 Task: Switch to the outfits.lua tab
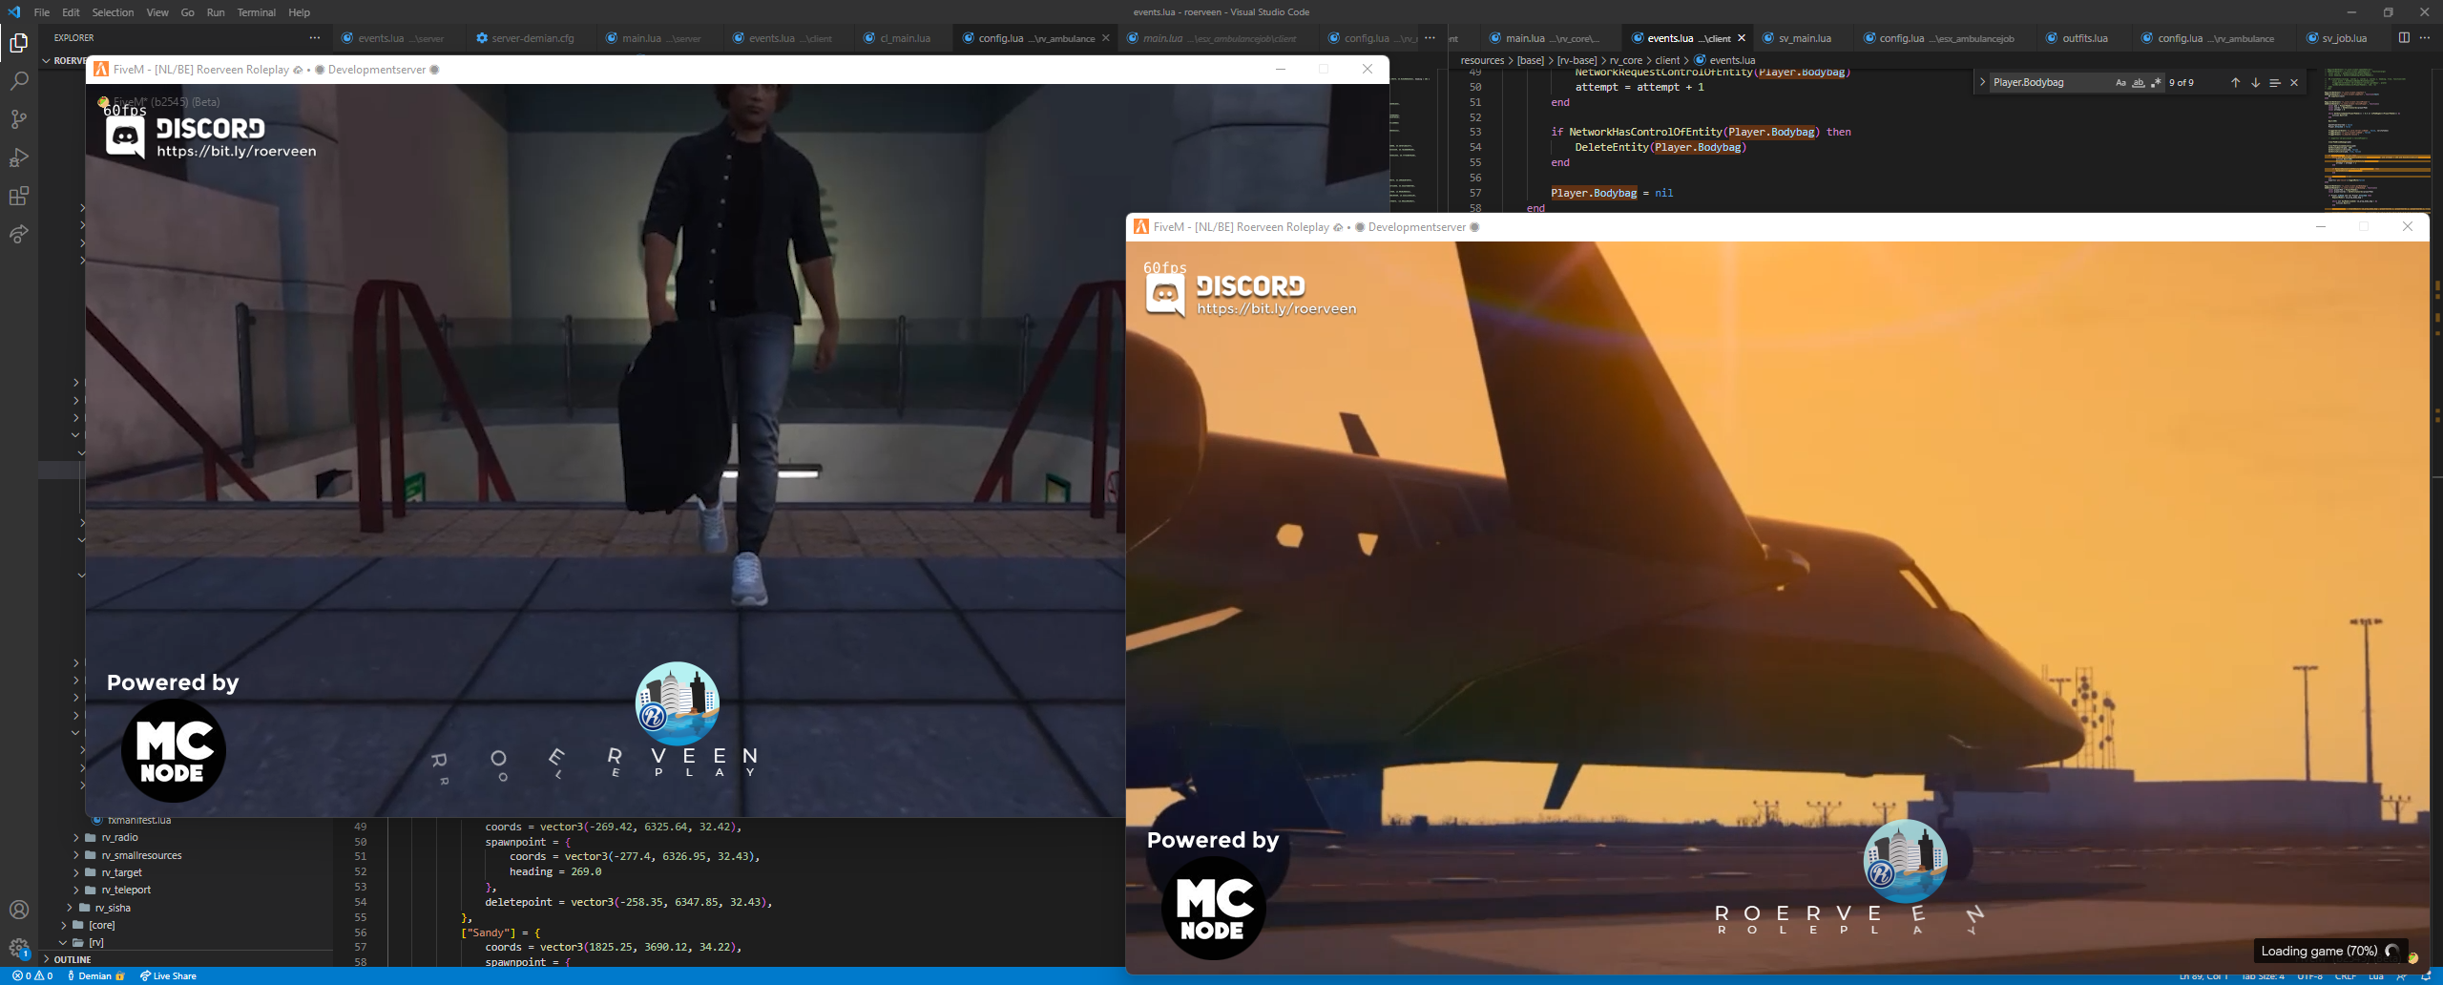tap(2084, 38)
